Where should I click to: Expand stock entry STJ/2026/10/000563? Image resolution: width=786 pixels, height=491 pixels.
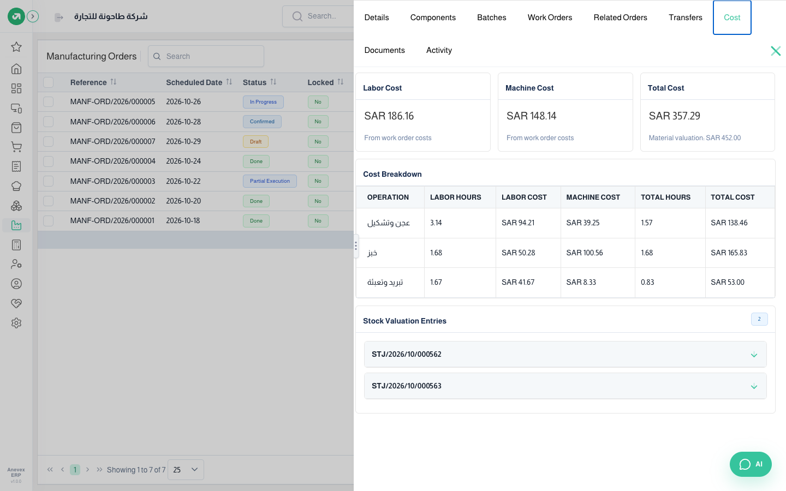565,386
